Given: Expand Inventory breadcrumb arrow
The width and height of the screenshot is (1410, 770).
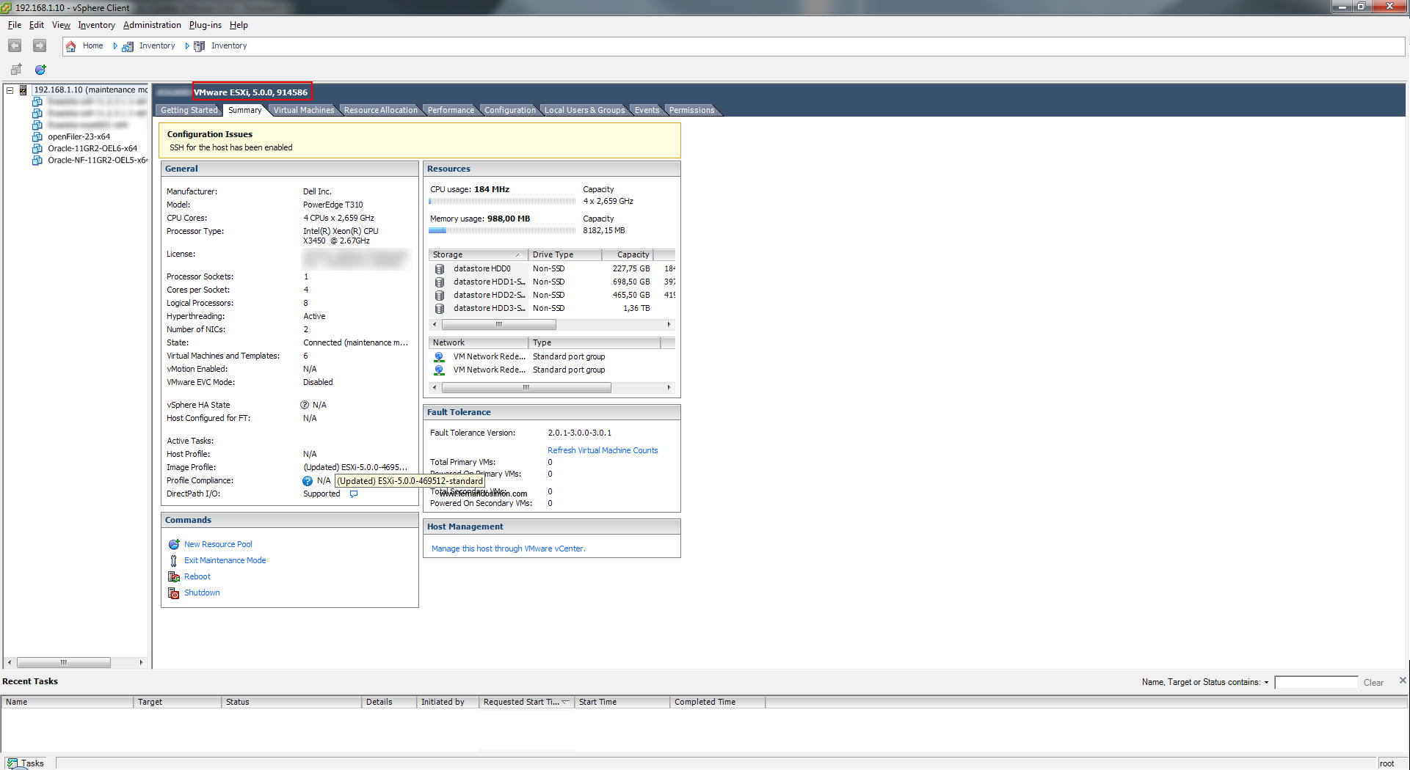Looking at the screenshot, I should (x=187, y=46).
